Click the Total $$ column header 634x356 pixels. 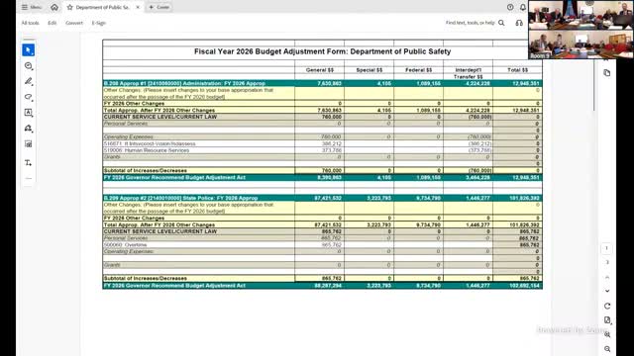coord(517,70)
